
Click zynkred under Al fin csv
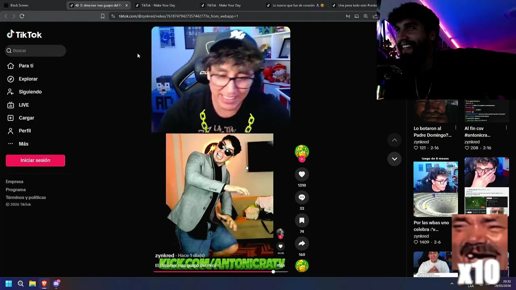click(472, 142)
